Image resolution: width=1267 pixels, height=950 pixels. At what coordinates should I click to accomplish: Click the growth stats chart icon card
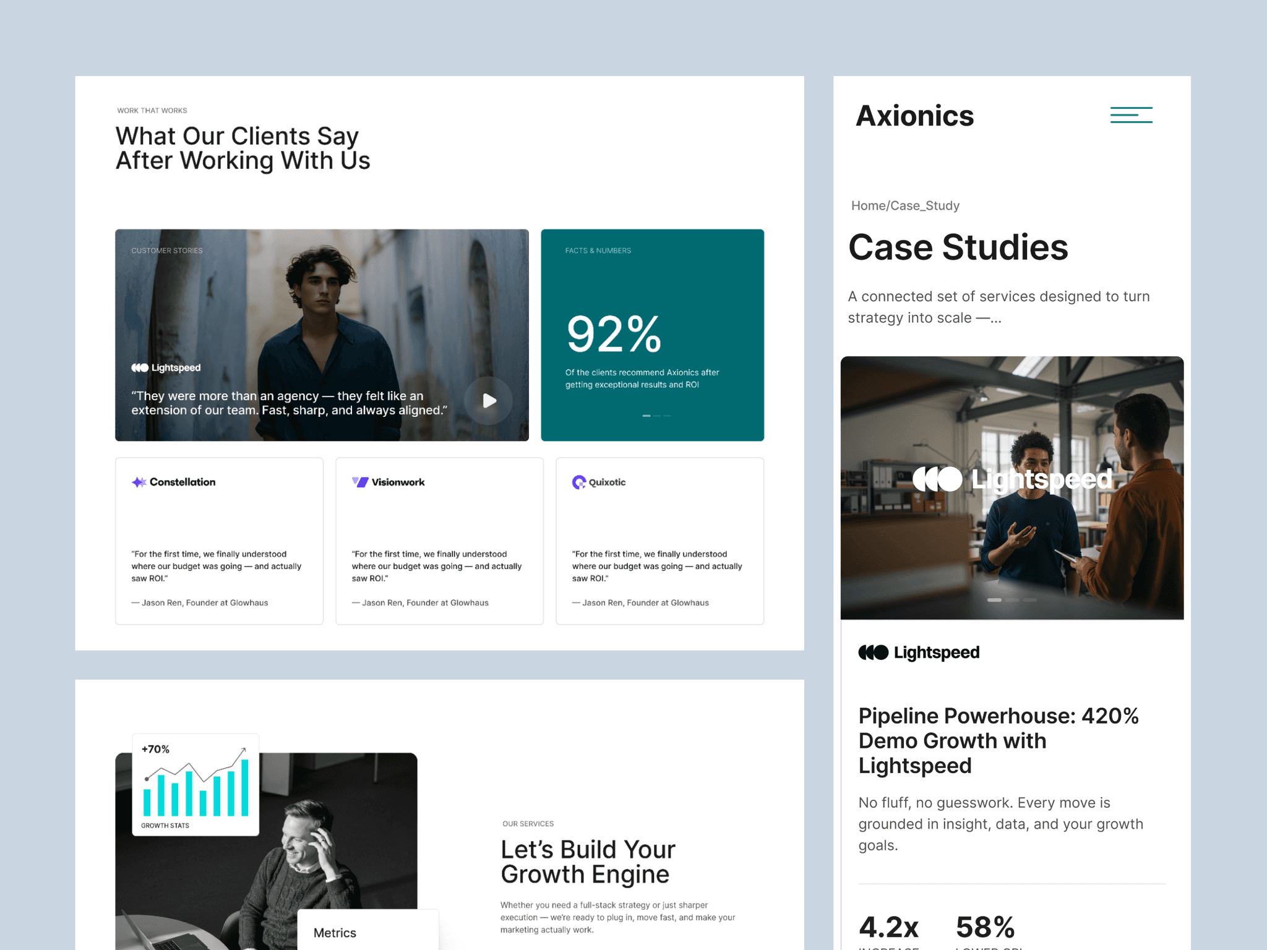click(195, 784)
